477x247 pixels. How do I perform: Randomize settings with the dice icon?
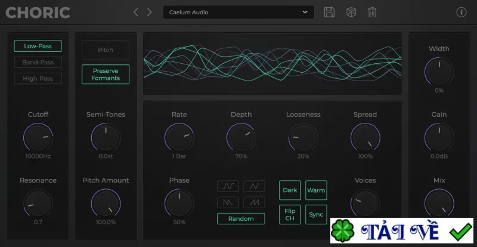coord(351,12)
